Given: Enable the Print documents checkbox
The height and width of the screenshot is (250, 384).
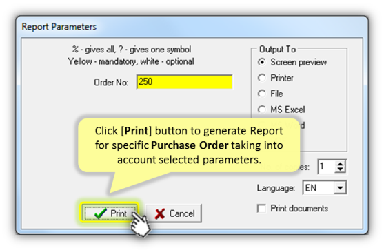Looking at the screenshot, I should coord(261,209).
